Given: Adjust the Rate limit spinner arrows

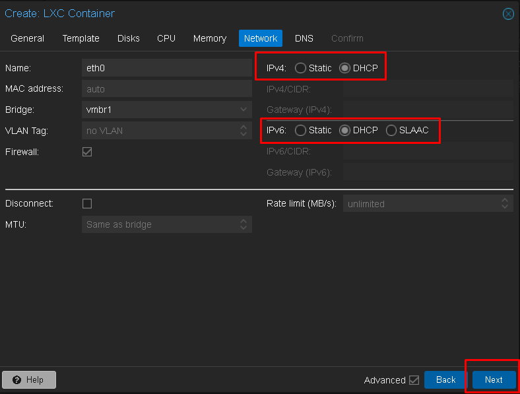Looking at the screenshot, I should (x=505, y=203).
